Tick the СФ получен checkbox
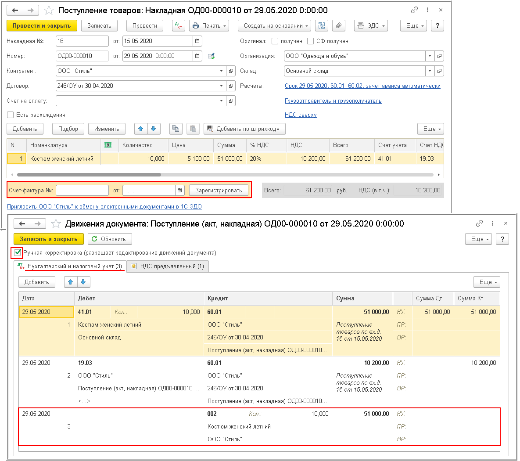 (x=311, y=41)
